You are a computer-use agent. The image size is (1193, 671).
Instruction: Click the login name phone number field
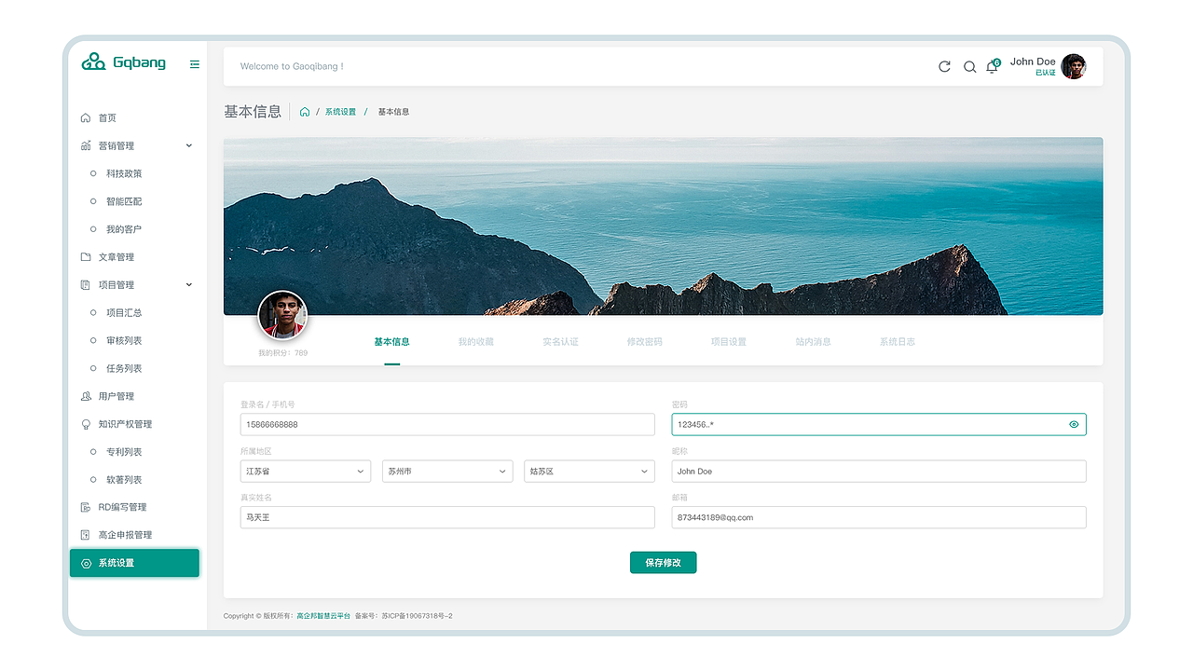point(447,424)
